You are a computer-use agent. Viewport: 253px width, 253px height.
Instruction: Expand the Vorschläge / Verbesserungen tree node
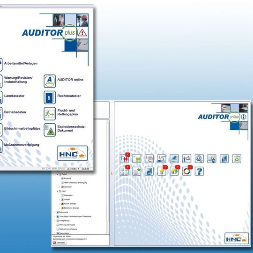(x=55, y=216)
